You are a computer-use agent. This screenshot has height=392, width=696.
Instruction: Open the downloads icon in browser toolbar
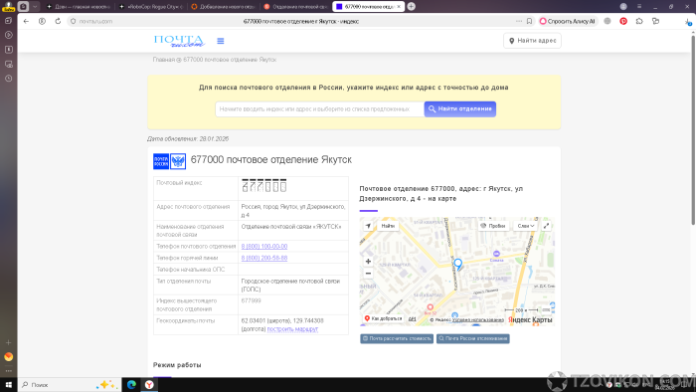pos(688,21)
